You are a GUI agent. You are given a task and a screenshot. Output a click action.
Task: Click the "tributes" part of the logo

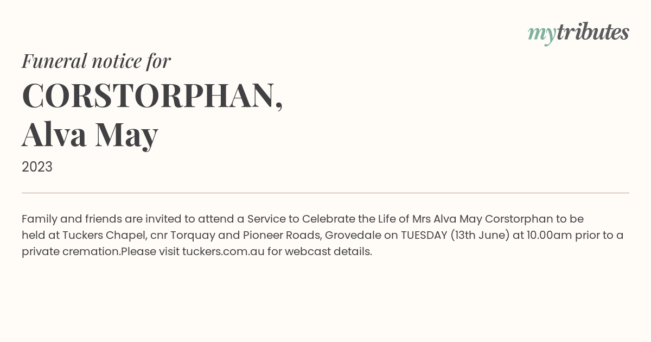(x=593, y=33)
